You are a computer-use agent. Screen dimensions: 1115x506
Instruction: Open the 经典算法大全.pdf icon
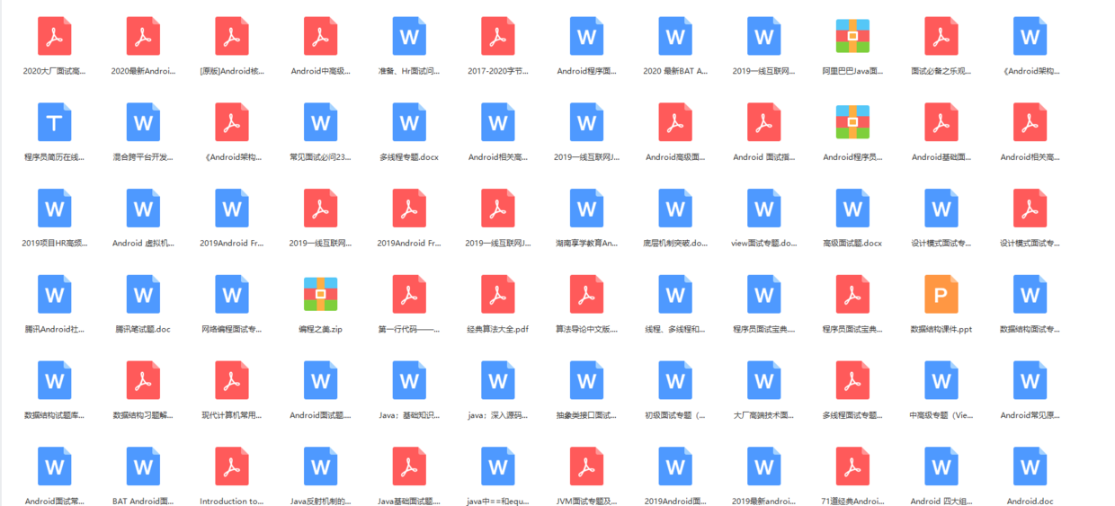(497, 295)
